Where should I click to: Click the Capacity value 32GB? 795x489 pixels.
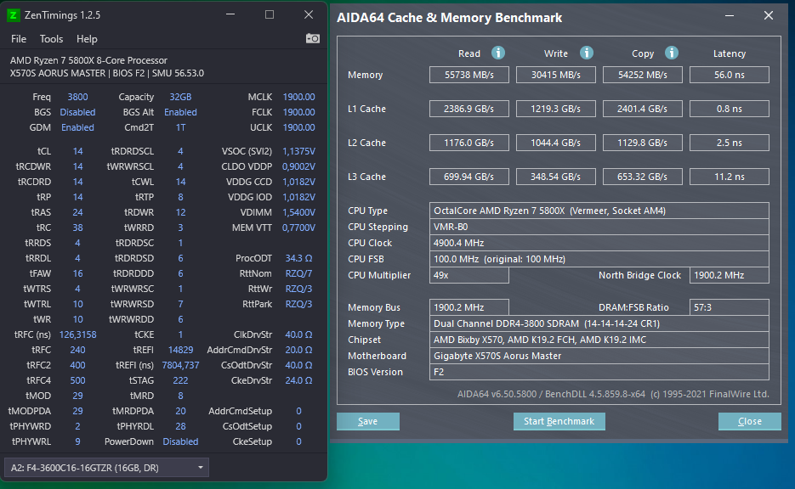click(180, 97)
